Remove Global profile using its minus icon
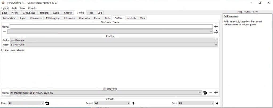This screenshot has height=108, width=273. [211, 93]
